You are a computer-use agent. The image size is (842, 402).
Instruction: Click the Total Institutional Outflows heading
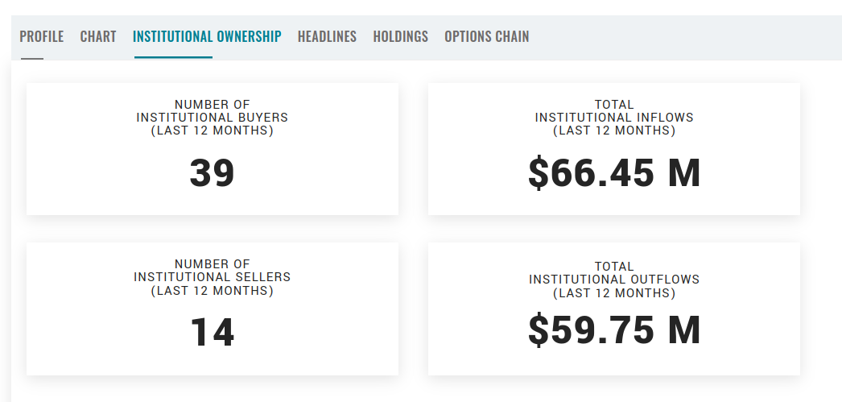(x=614, y=273)
